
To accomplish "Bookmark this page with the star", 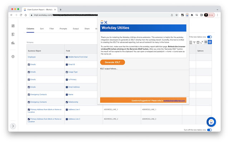I will coord(176,15).
